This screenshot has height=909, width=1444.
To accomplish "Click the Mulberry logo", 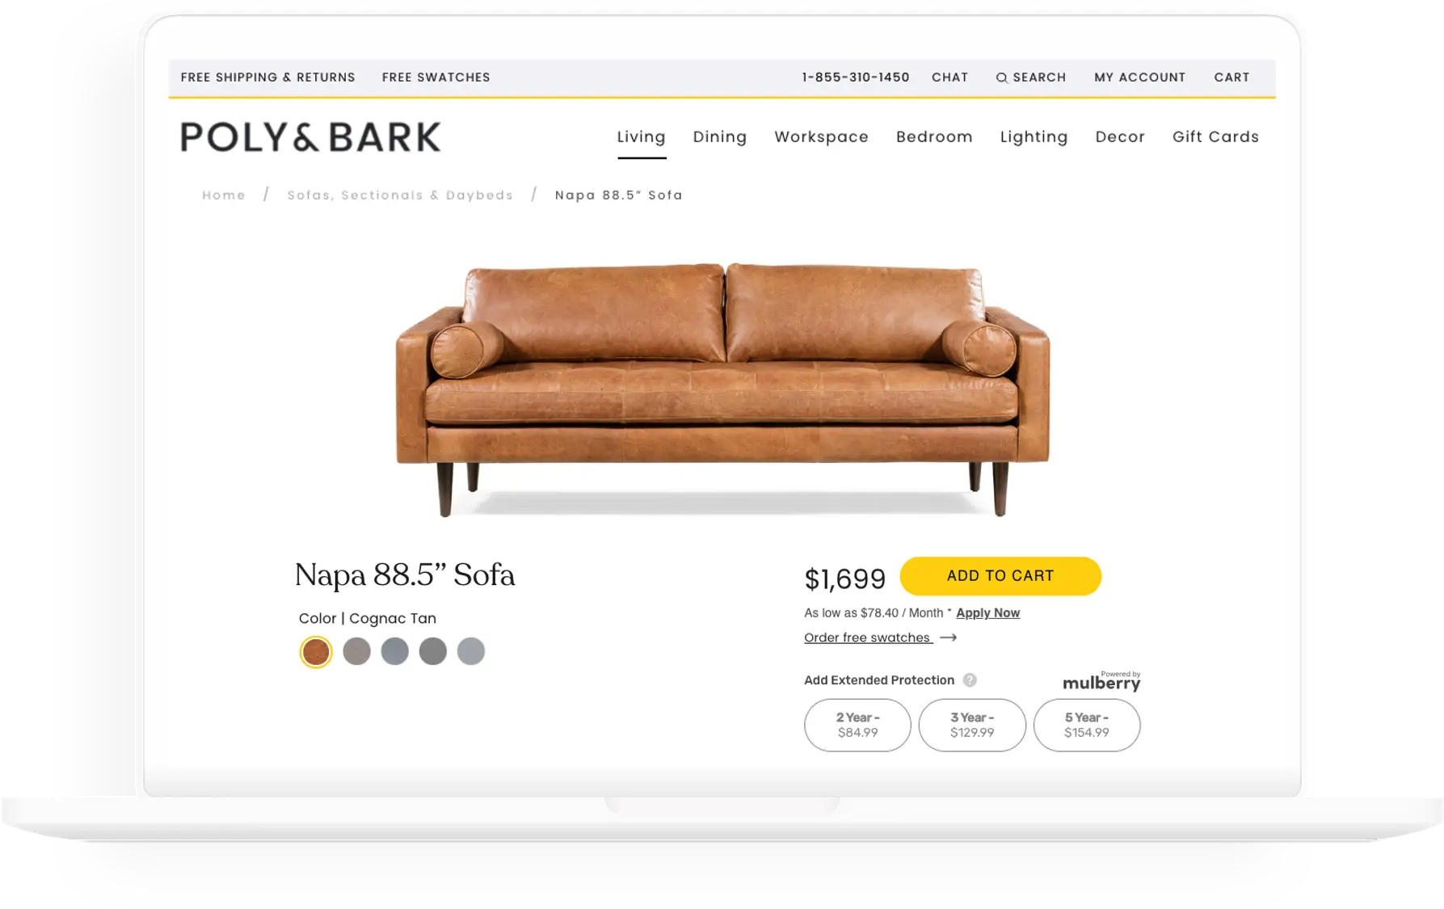I will [x=1101, y=681].
